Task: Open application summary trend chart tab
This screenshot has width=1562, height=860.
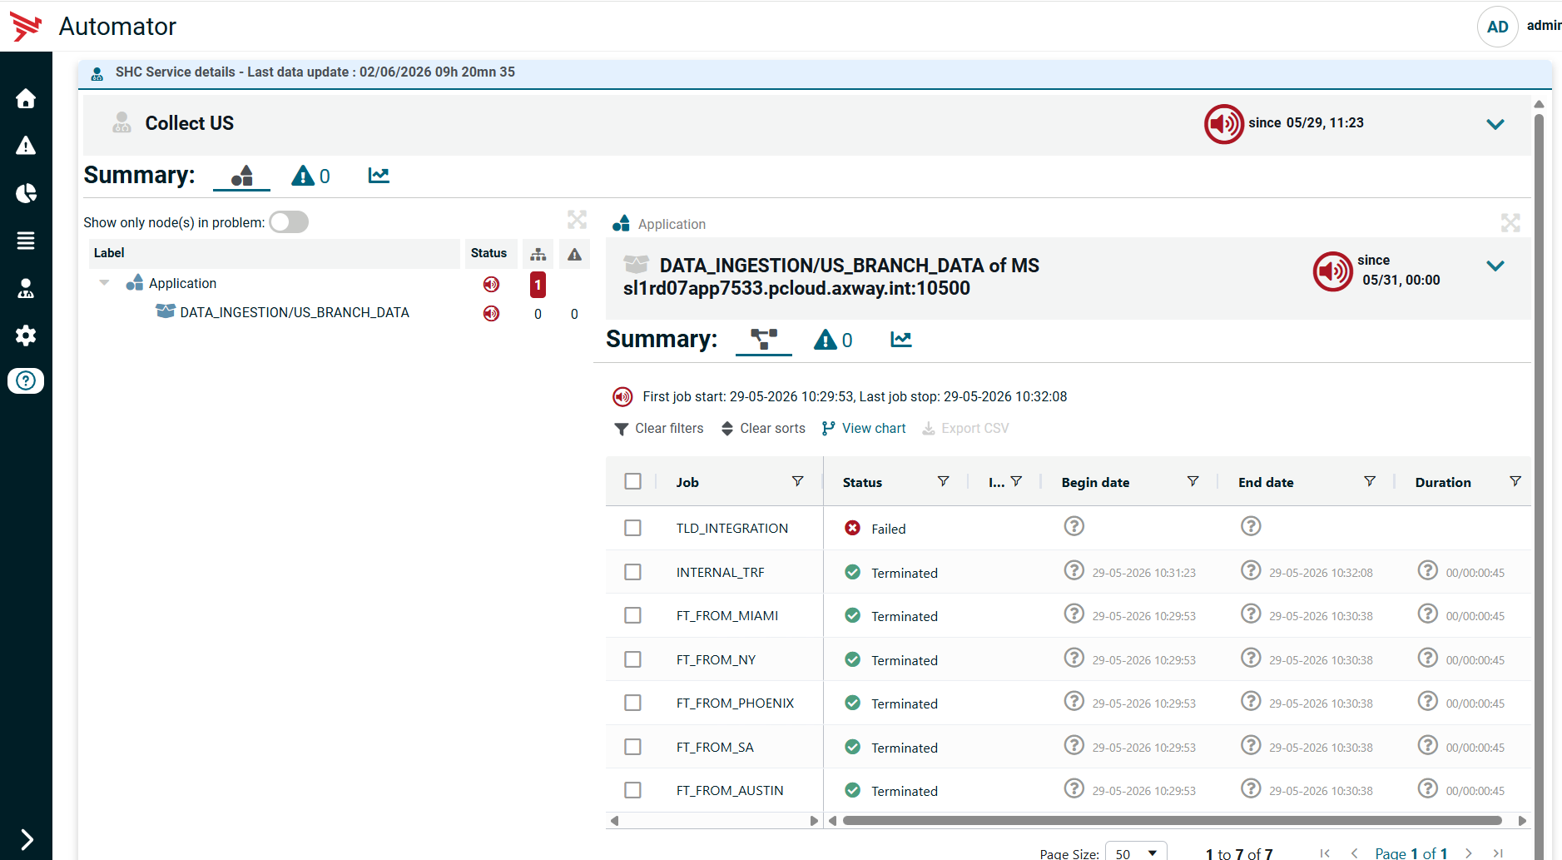Action: tap(901, 339)
